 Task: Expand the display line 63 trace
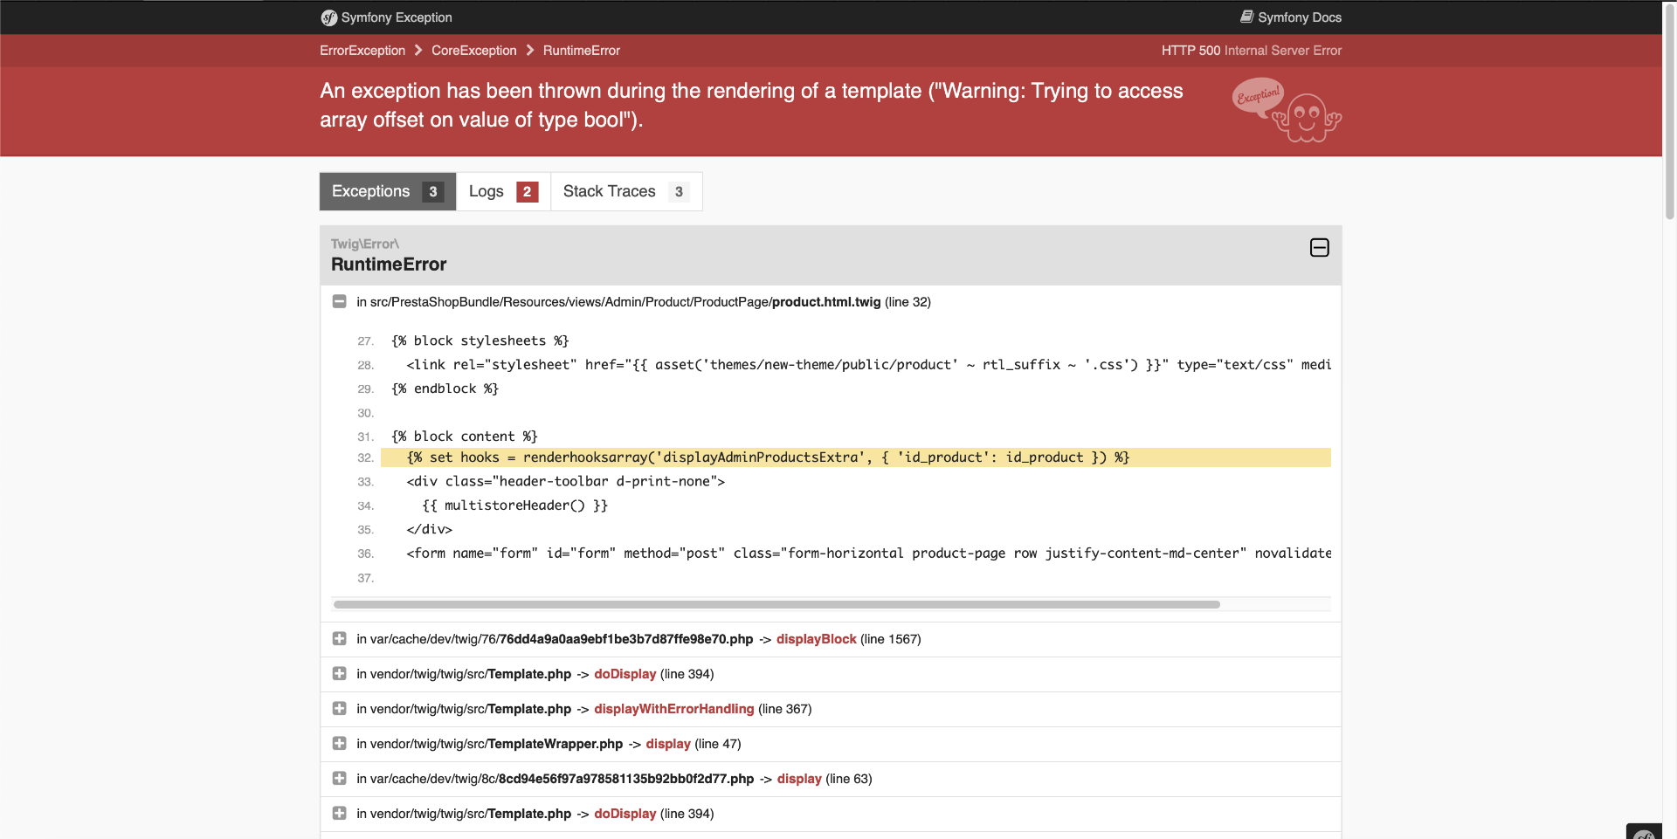[x=340, y=779]
